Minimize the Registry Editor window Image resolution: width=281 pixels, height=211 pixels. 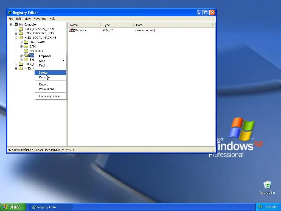coord(199,13)
